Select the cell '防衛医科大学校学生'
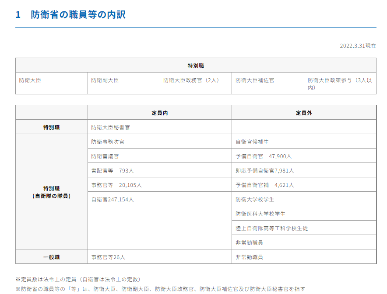The height and width of the screenshot is (294, 387). tap(304, 214)
